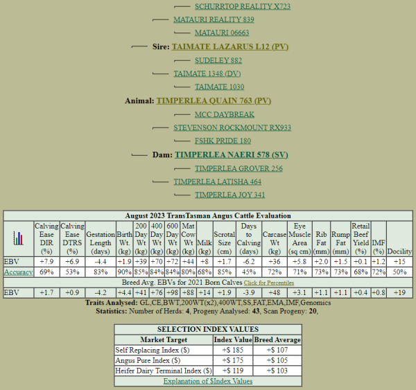Viewport: 416px width, 390px height.
Task: Click the Accuracy row link
Action: coord(18,272)
